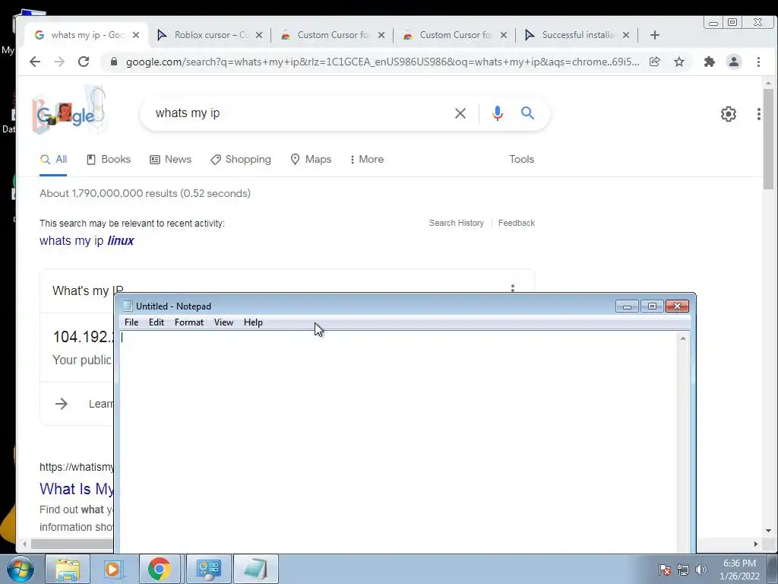Open the What Is My result link
The width and height of the screenshot is (778, 584).
[77, 489]
